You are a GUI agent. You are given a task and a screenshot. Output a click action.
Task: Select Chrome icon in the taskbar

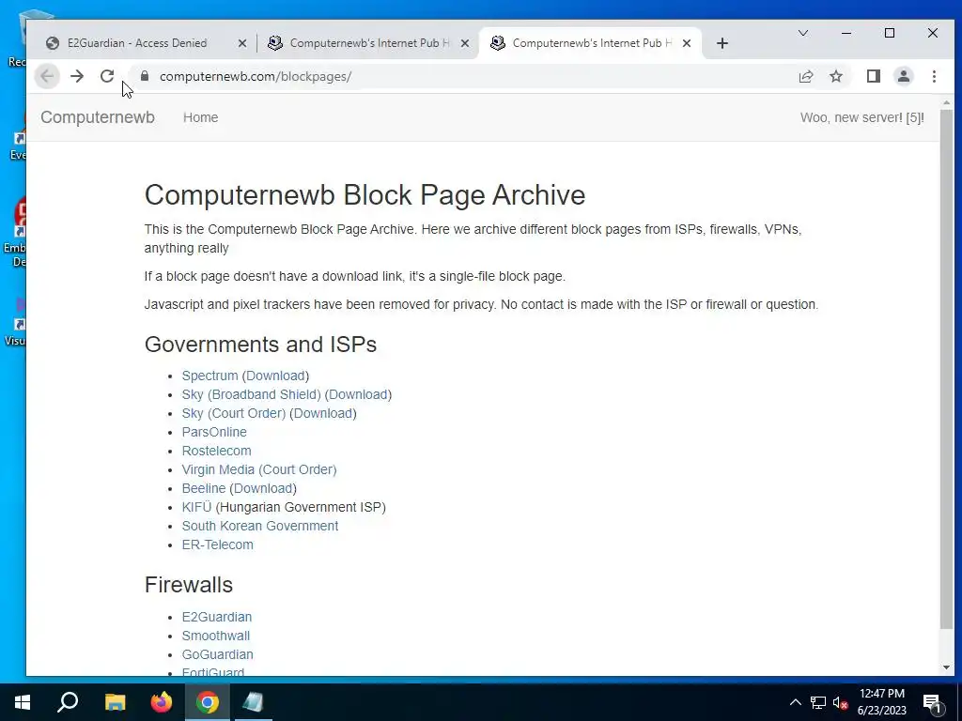[x=208, y=702]
